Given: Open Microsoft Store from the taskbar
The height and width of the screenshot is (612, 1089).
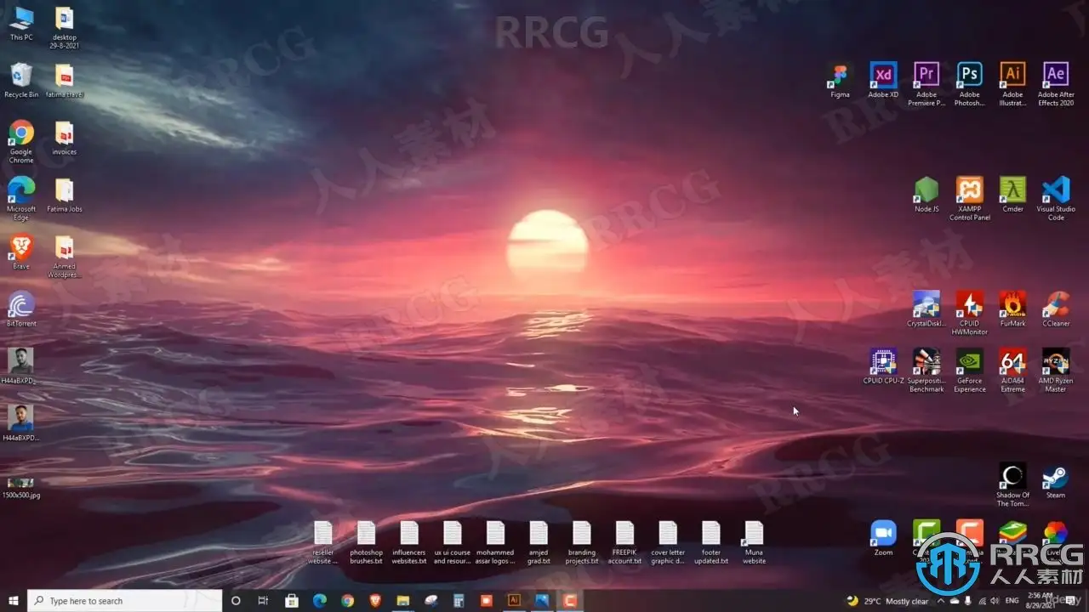Looking at the screenshot, I should coord(291,601).
